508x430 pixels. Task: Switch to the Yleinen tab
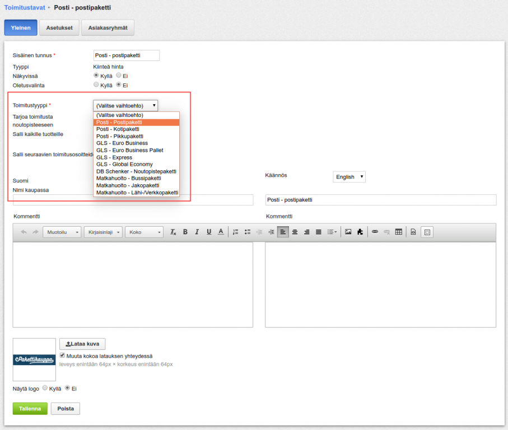[x=21, y=28]
